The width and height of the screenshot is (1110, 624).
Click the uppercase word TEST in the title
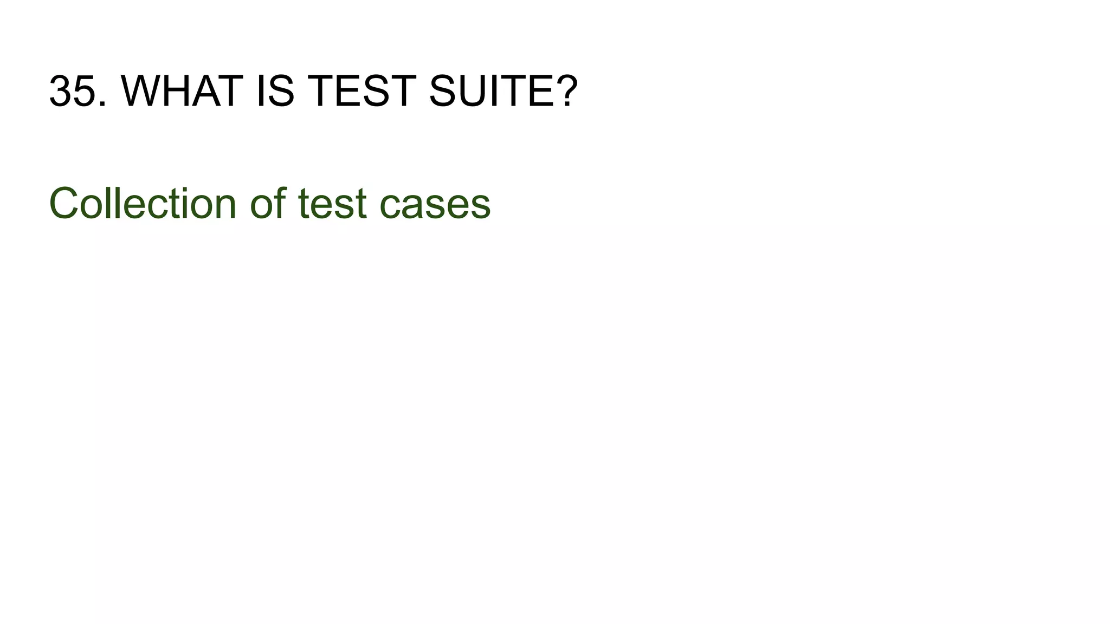point(362,91)
